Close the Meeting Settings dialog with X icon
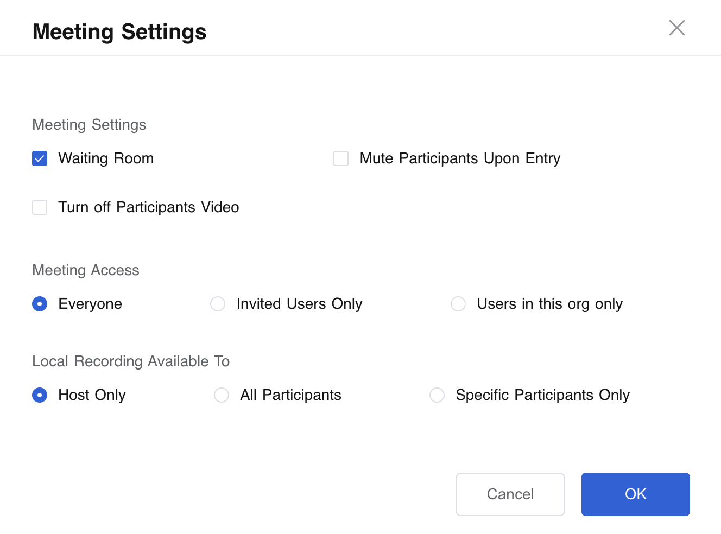 pos(676,28)
